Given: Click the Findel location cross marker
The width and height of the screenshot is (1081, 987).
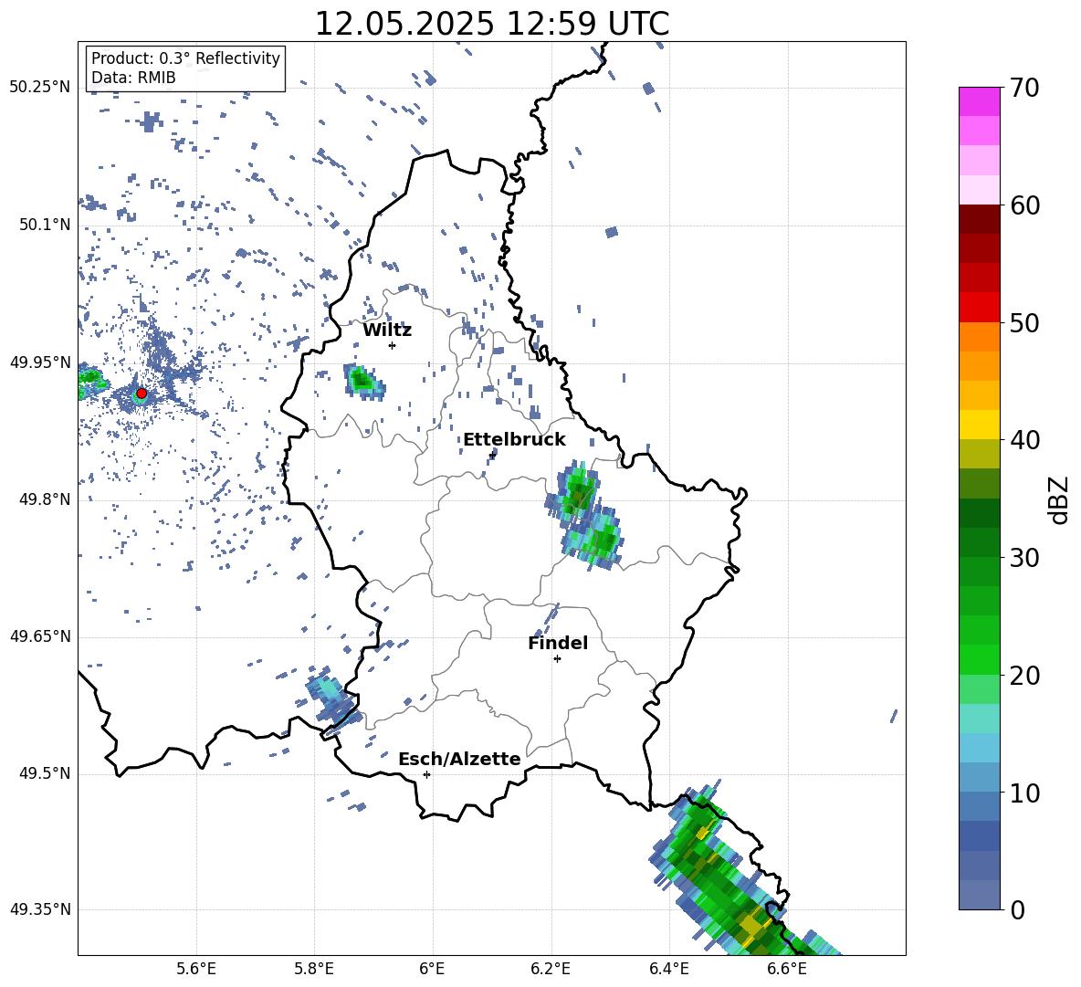Looking at the screenshot, I should click(557, 659).
